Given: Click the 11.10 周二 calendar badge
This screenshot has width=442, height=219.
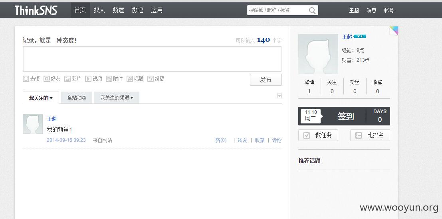Looking at the screenshot, I should tap(311, 116).
